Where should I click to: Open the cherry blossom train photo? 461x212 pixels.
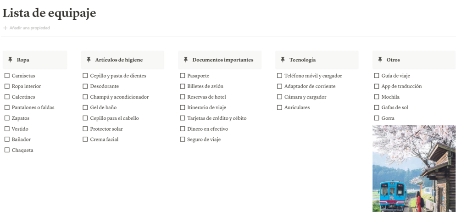coord(414,168)
